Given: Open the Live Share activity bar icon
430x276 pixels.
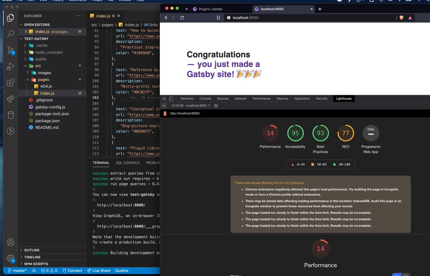Looking at the screenshot, I should point(10,99).
